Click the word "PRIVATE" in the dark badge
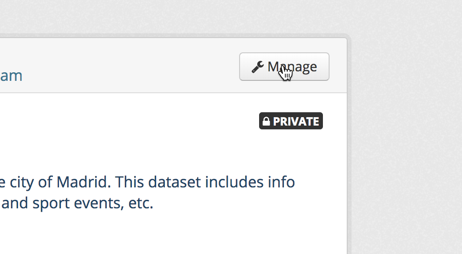 [x=296, y=121]
